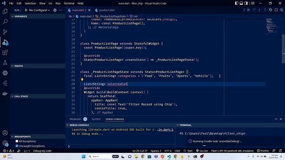Switch to the Output panel tab
The image size is (285, 160).
[96, 119]
